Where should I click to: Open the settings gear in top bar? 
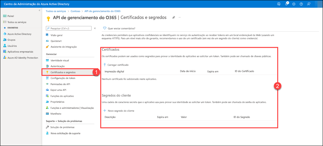coord(294,4)
